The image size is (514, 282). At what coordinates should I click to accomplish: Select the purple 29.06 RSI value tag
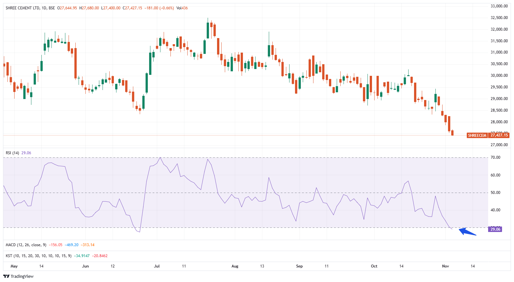point(495,229)
